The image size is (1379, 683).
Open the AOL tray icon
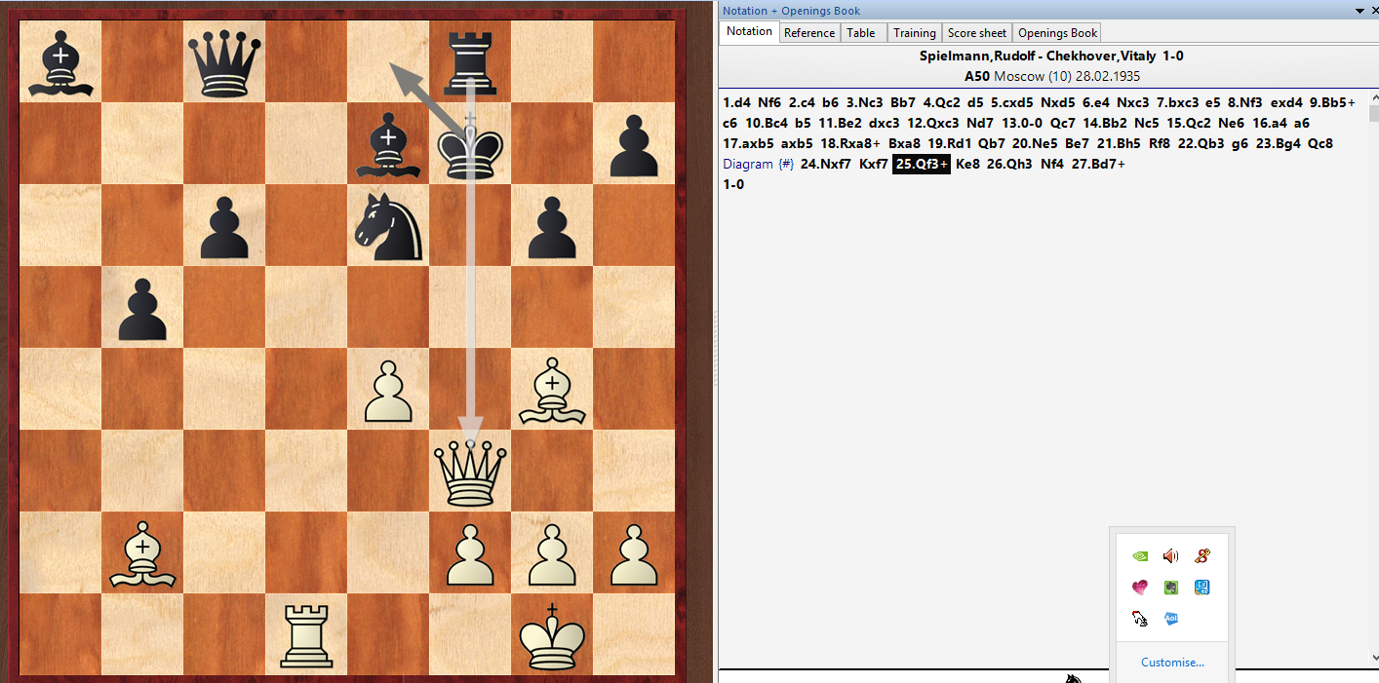pyautogui.click(x=1170, y=619)
